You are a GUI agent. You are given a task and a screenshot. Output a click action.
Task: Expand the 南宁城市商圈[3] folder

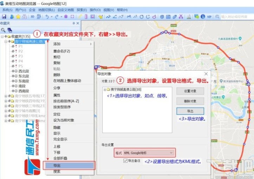[x=6, y=111]
